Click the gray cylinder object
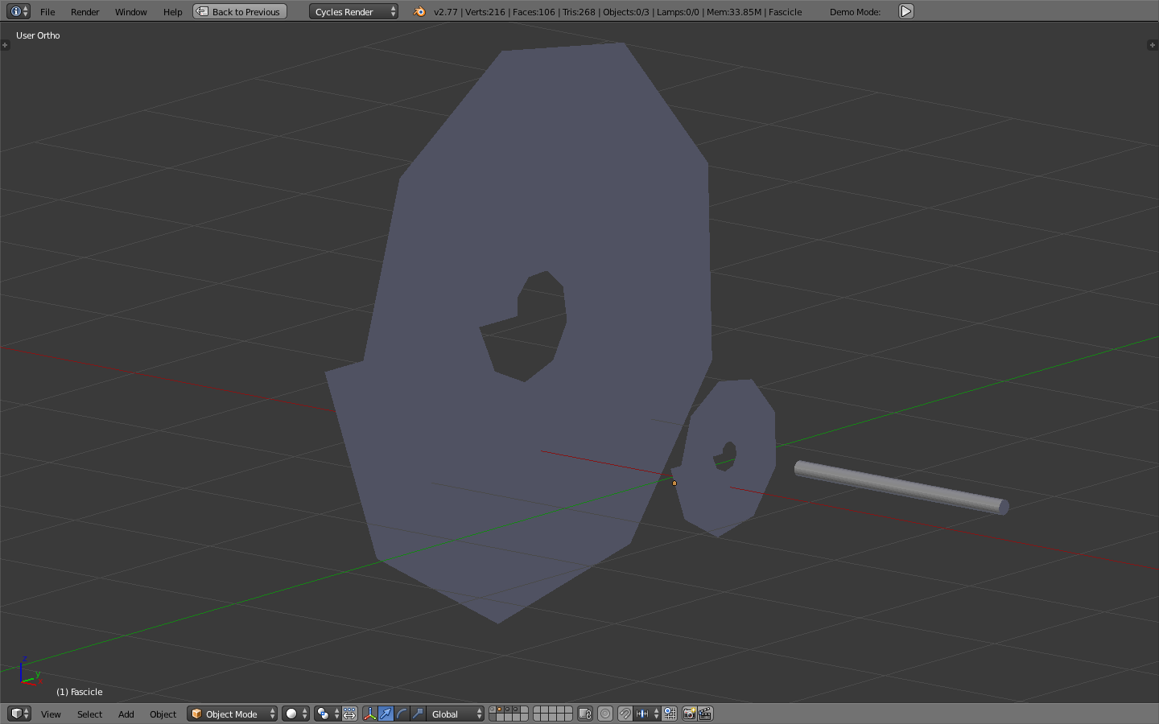Viewport: 1159px width, 724px height. point(901,487)
